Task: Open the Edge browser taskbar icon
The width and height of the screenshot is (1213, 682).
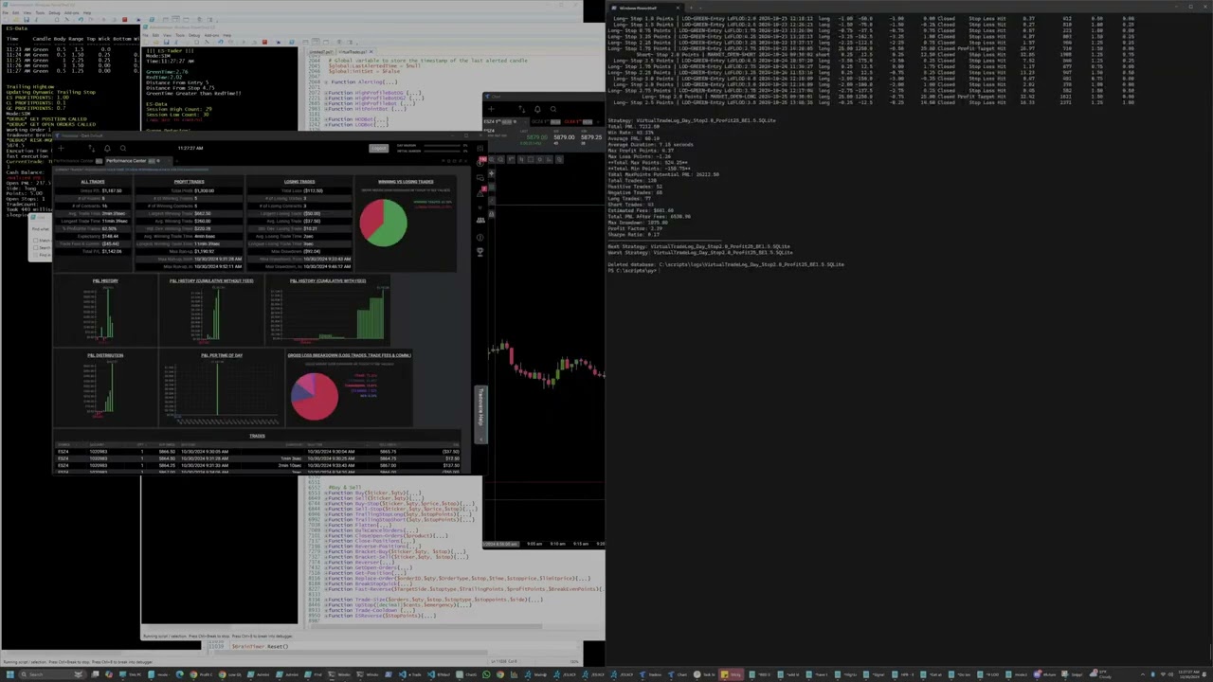Action: click(179, 674)
